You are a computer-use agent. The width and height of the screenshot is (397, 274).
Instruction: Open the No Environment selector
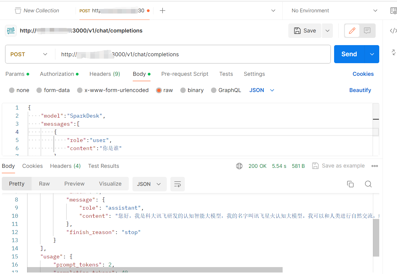(x=334, y=11)
